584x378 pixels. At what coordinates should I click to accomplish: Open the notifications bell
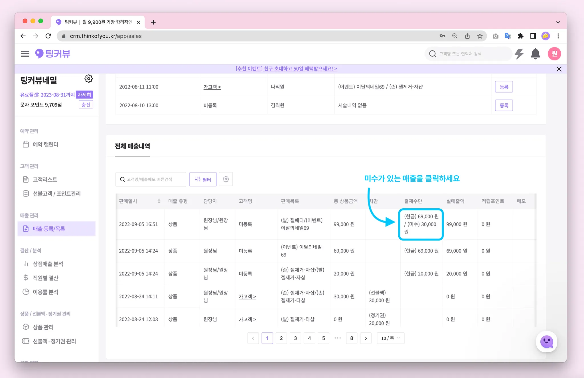535,54
